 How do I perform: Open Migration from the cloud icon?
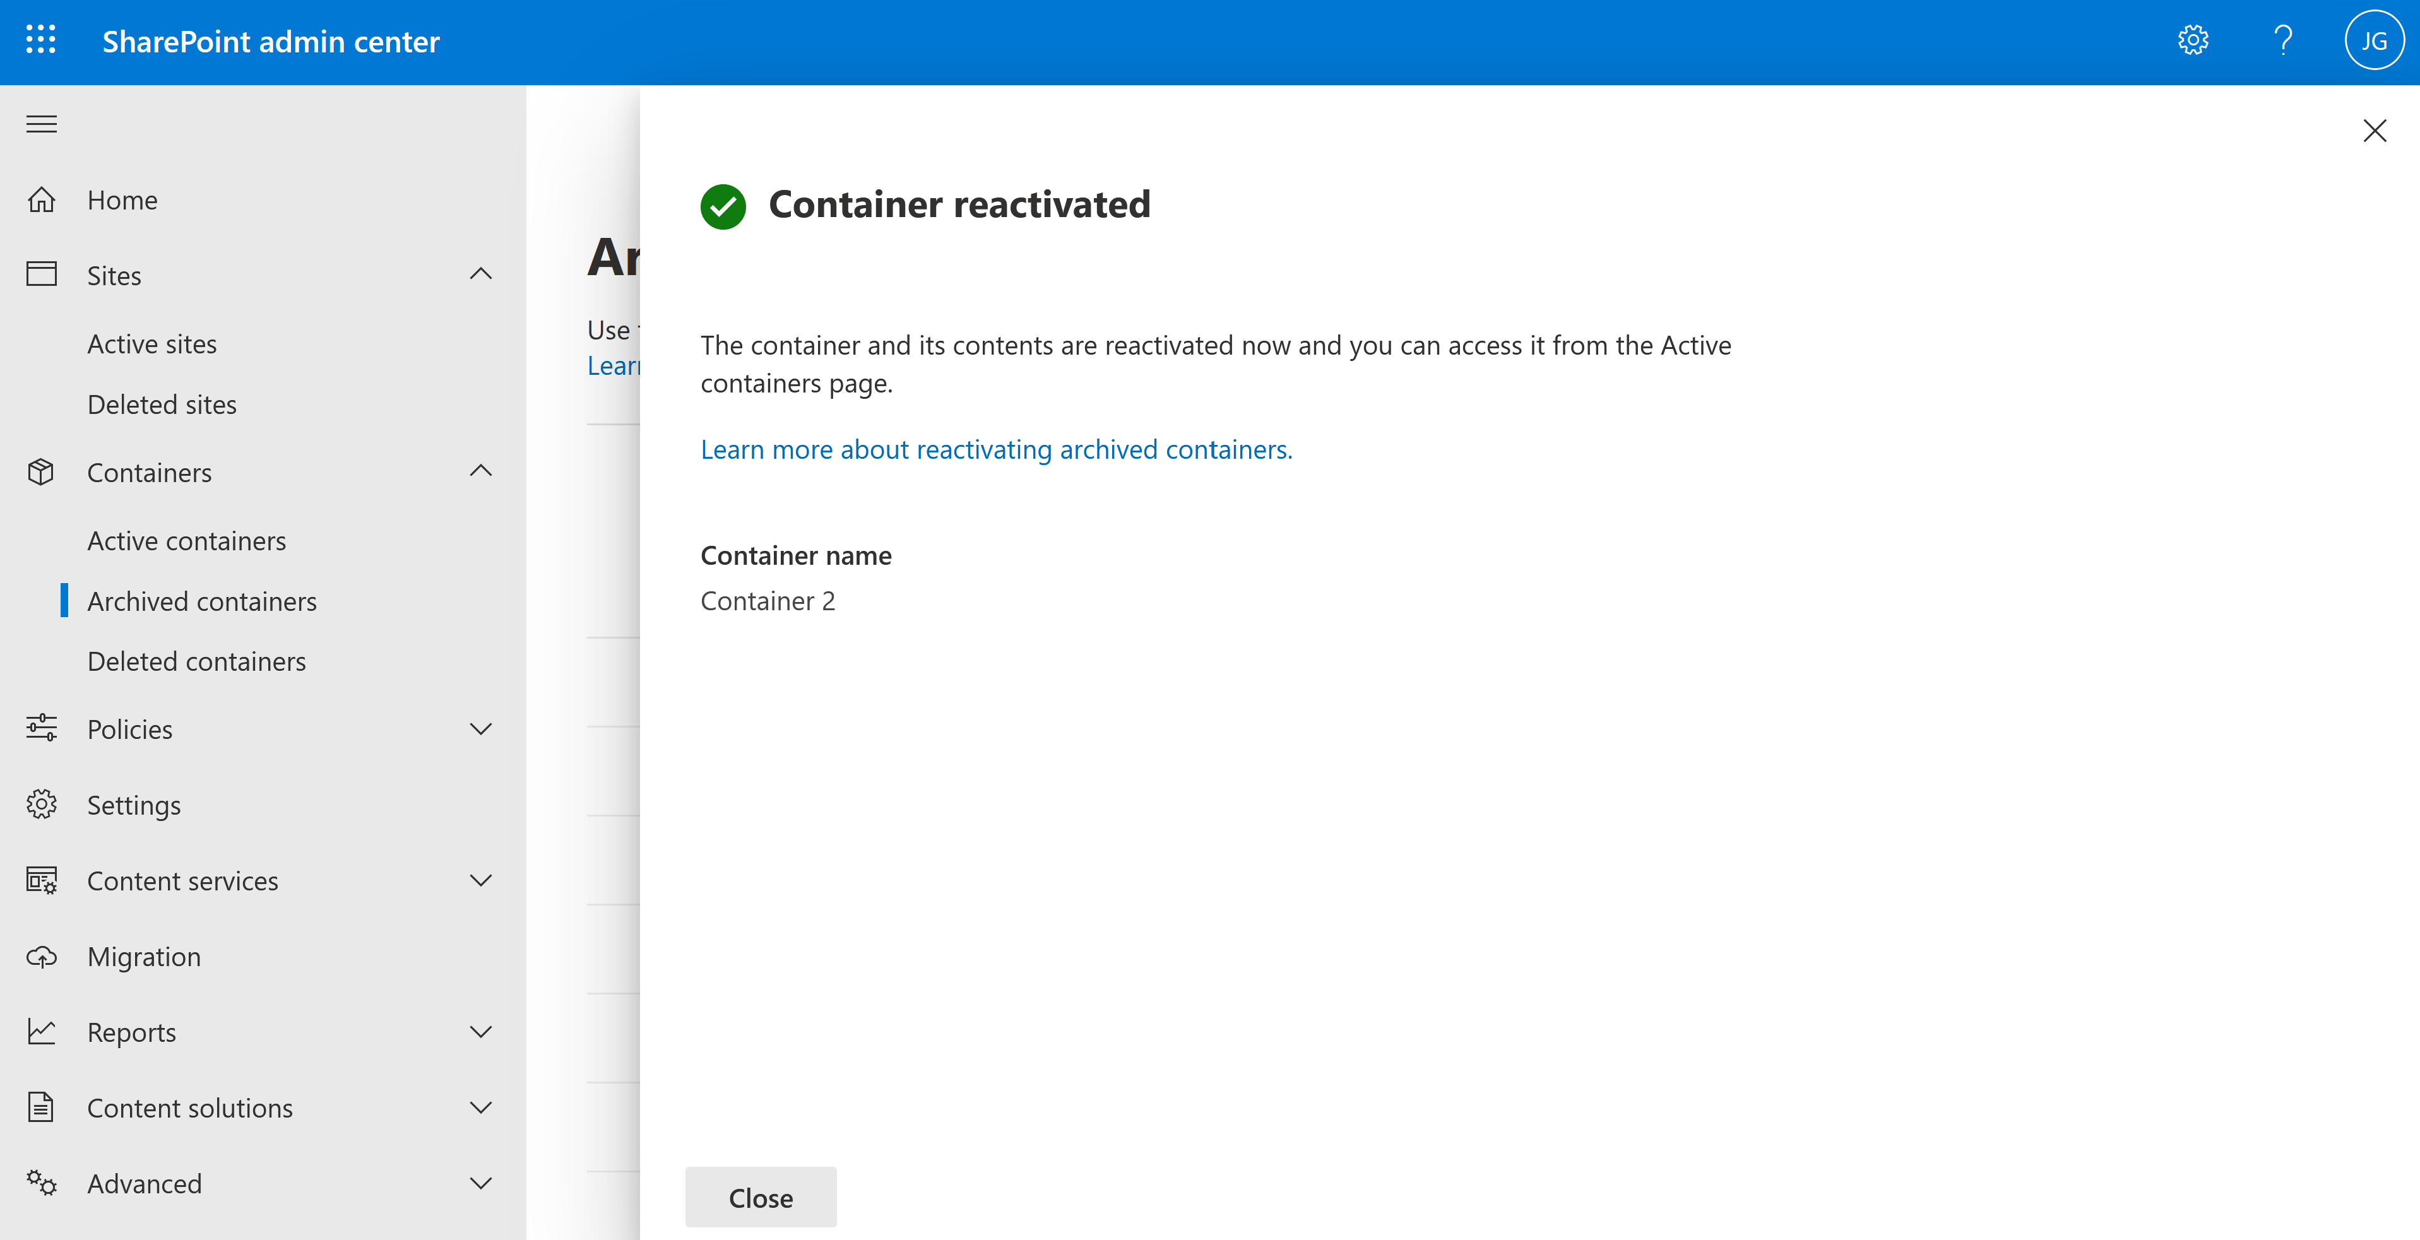point(41,956)
